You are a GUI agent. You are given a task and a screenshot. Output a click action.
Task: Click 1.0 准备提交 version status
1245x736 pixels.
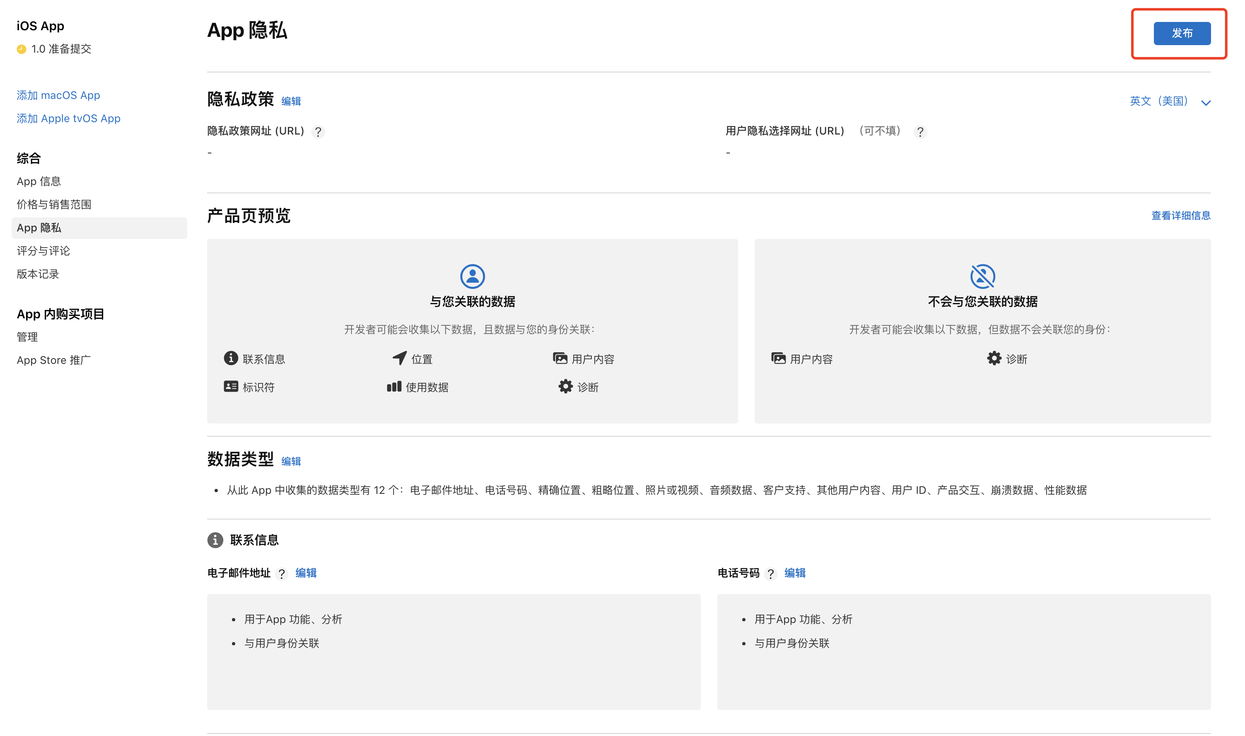[61, 48]
